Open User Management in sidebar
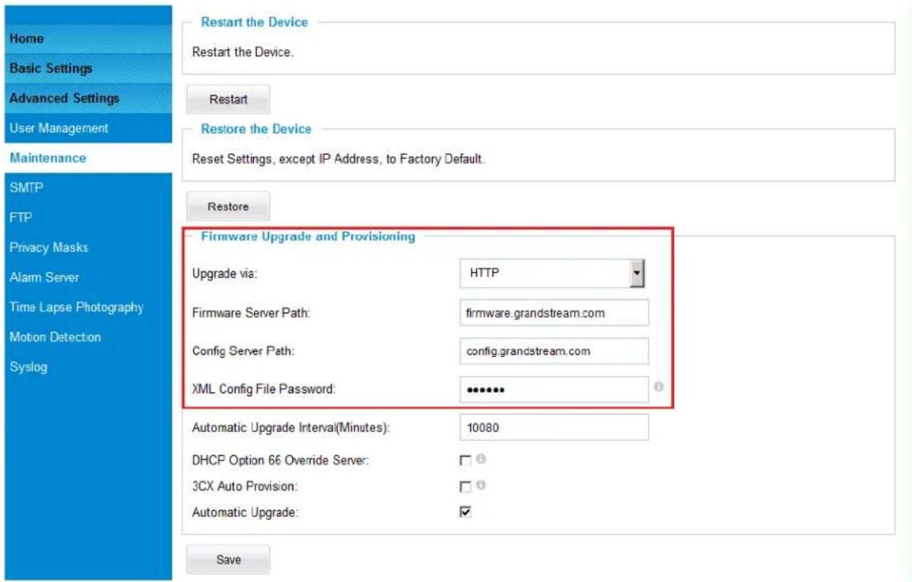The image size is (912, 582). (x=86, y=128)
